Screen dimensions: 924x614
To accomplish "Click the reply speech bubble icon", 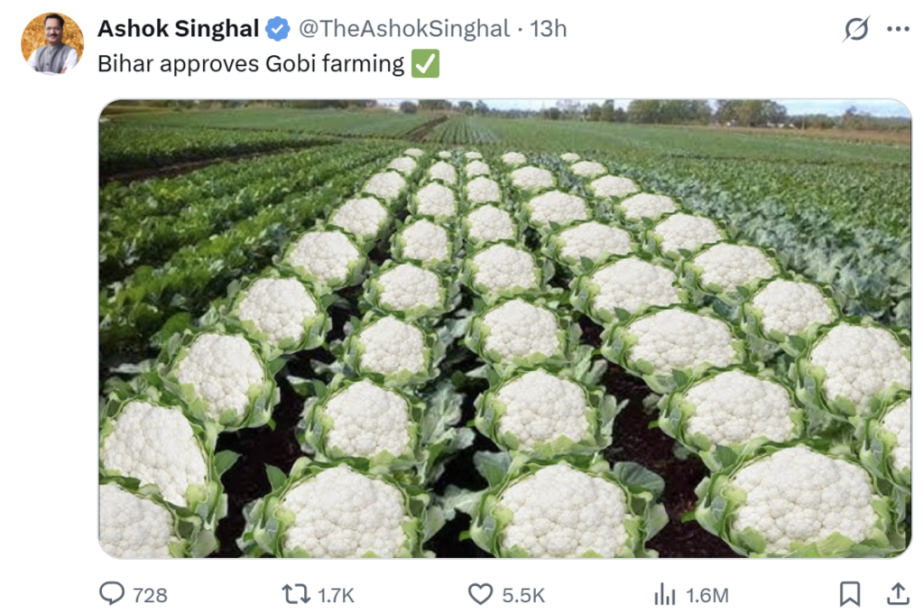I will click(x=111, y=594).
